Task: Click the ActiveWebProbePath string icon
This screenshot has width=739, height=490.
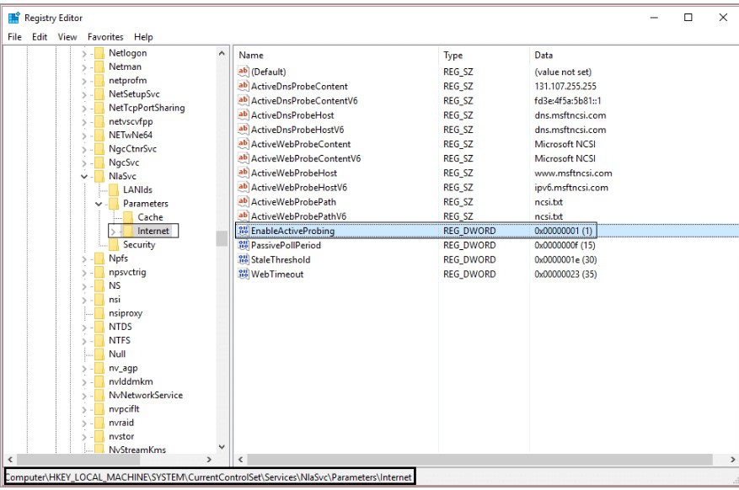Action: pos(244,201)
